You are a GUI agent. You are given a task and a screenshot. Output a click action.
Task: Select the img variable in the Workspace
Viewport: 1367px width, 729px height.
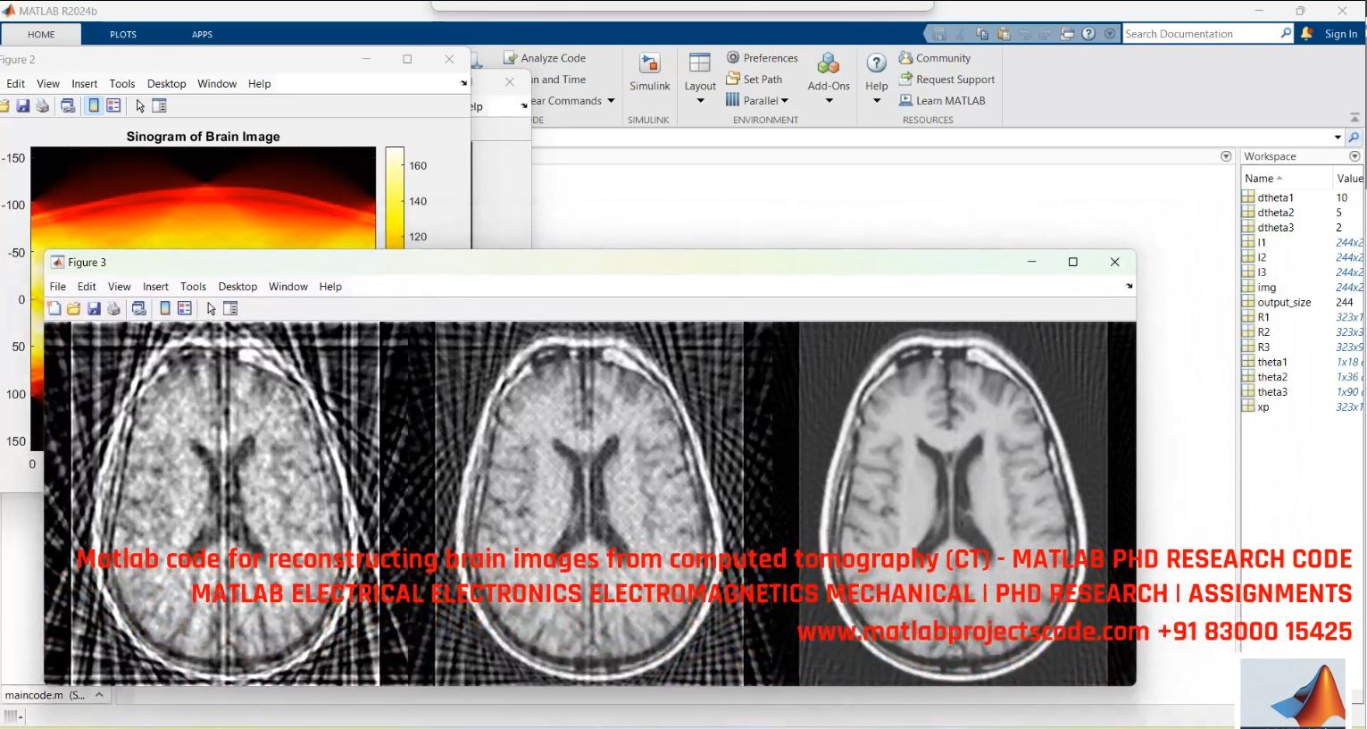click(1268, 287)
